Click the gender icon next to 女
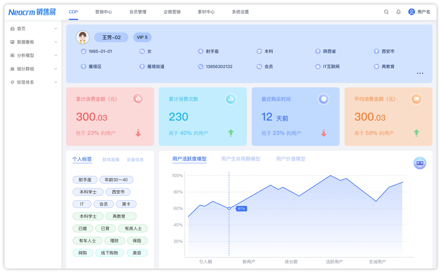This screenshot has height=273, width=441. (x=142, y=51)
